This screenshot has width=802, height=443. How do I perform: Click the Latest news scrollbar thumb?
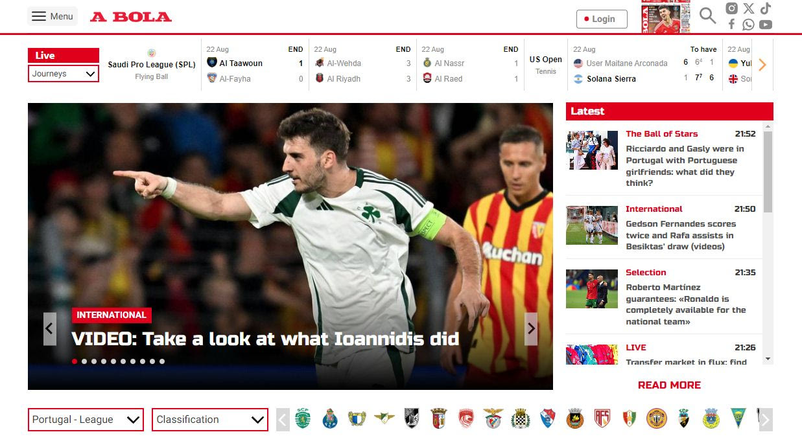768,172
